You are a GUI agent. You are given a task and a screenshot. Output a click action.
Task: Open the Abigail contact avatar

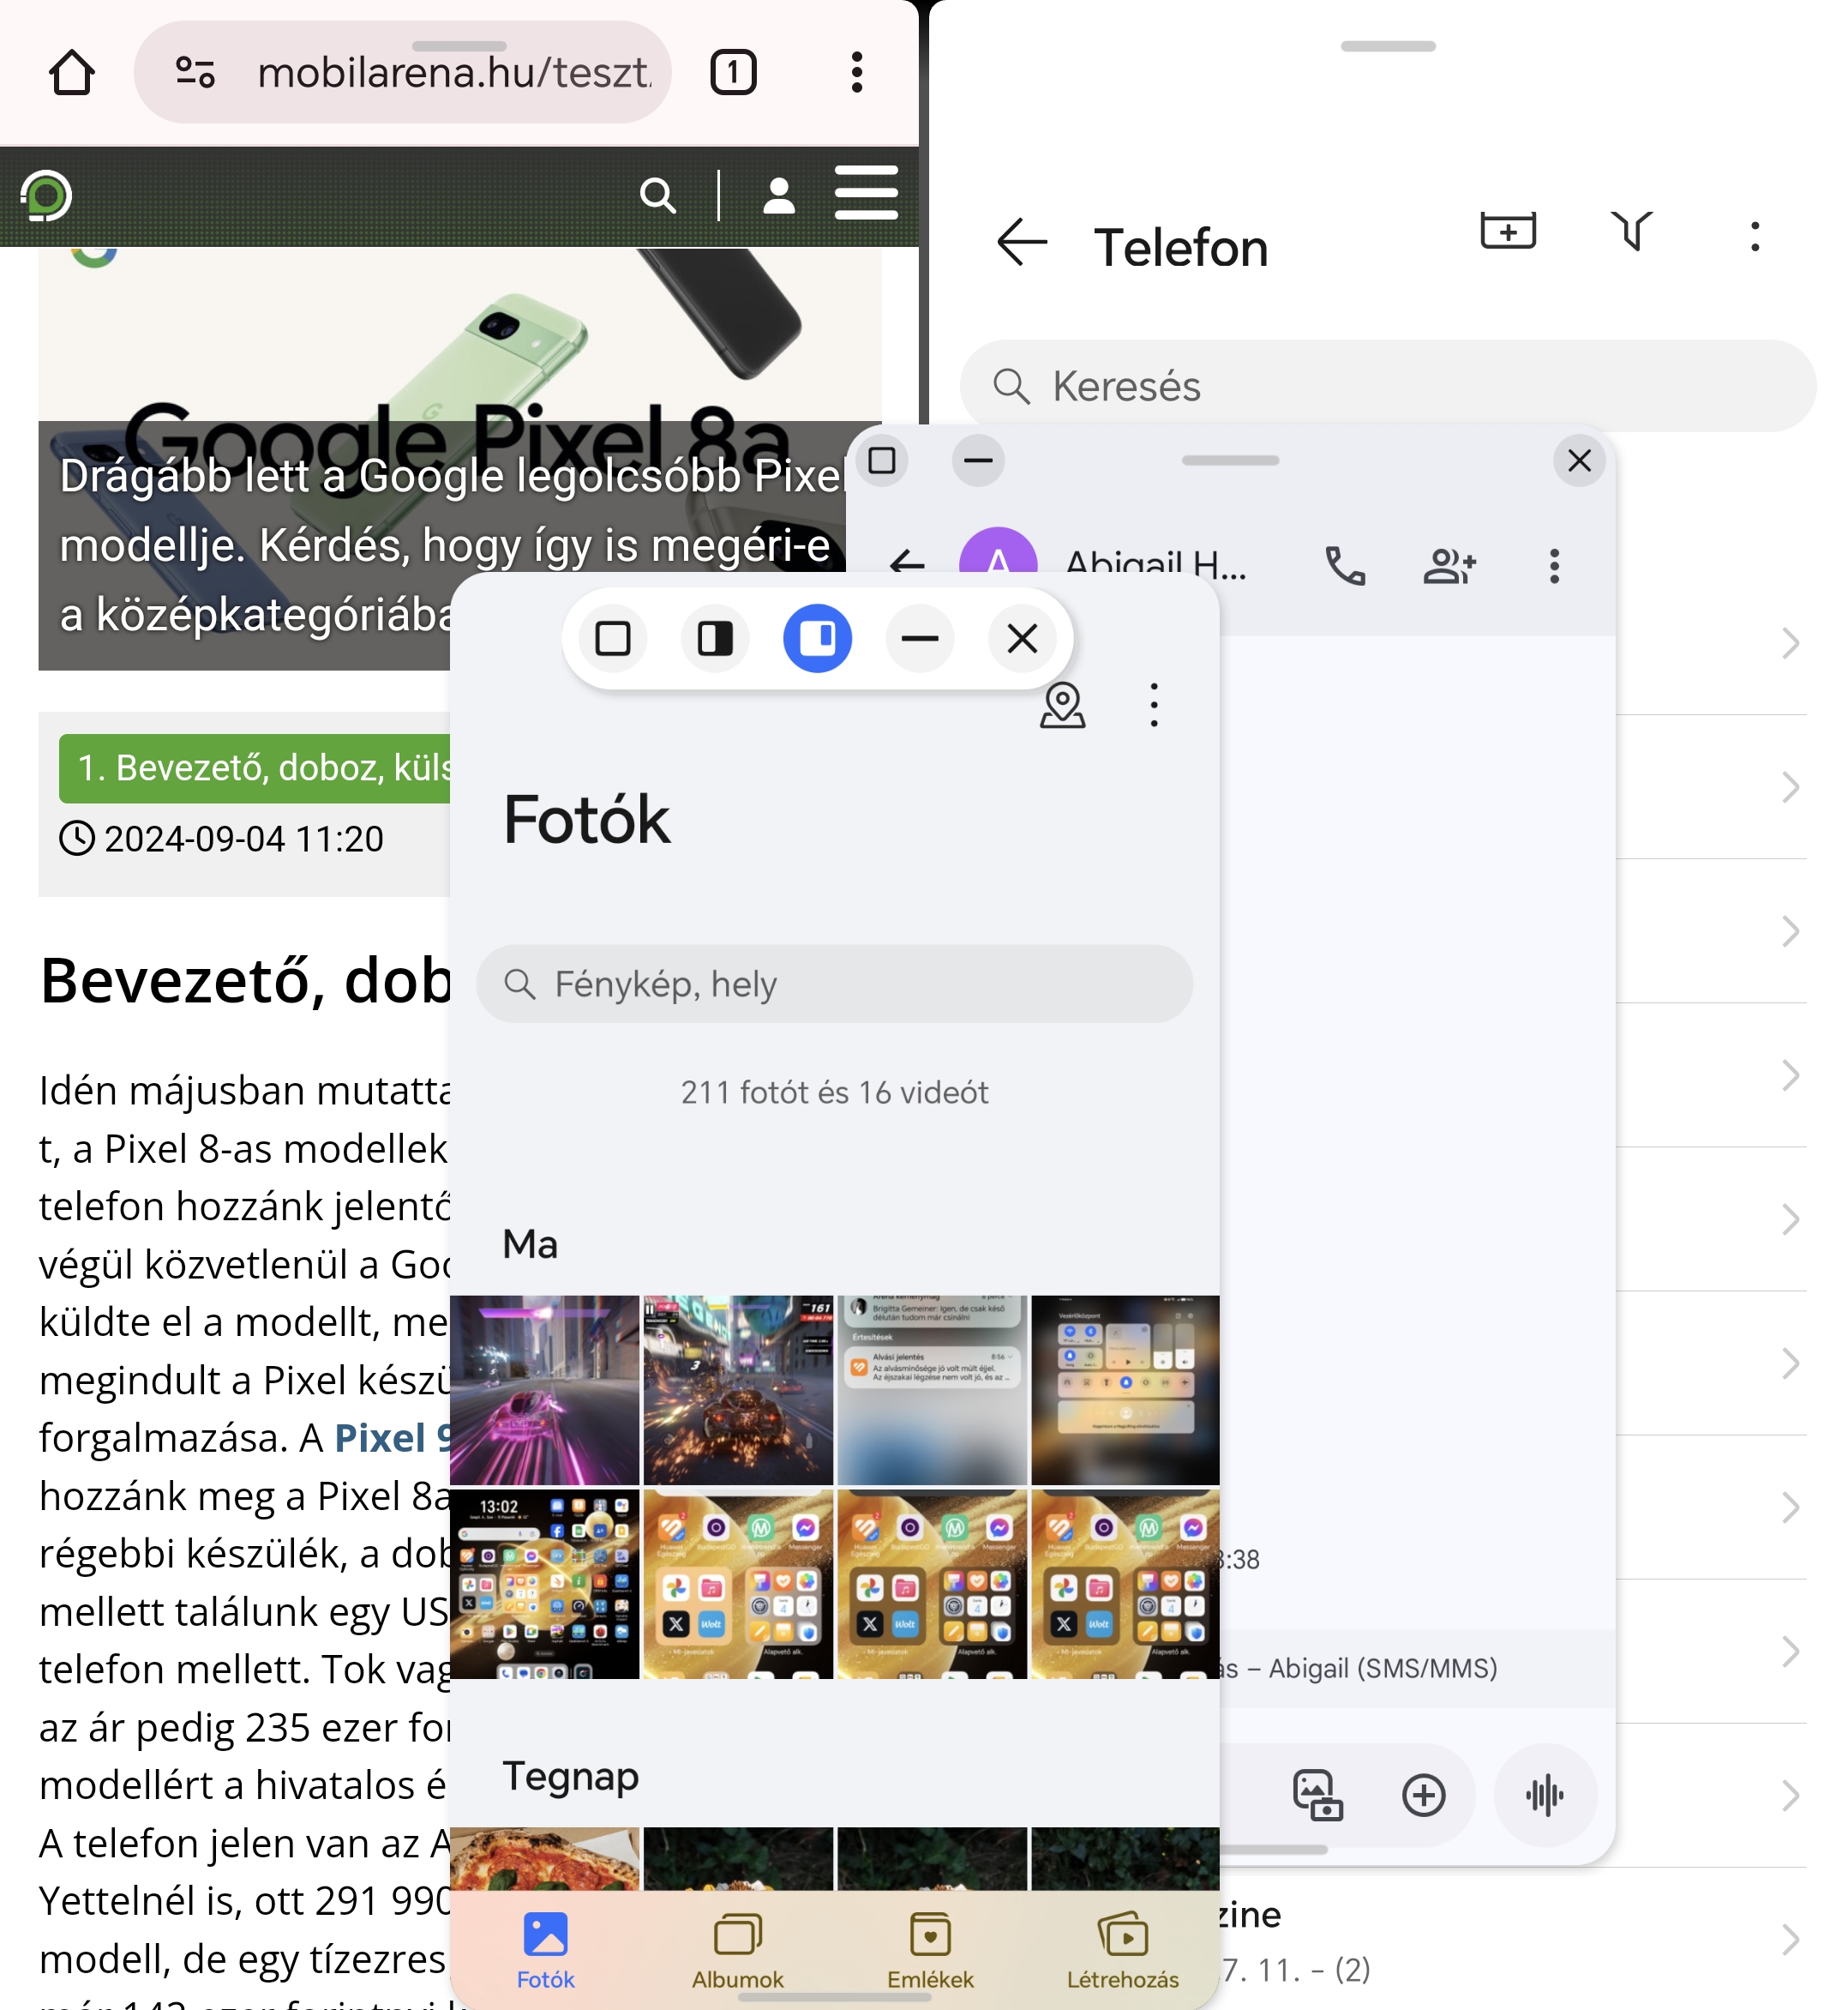997,553
